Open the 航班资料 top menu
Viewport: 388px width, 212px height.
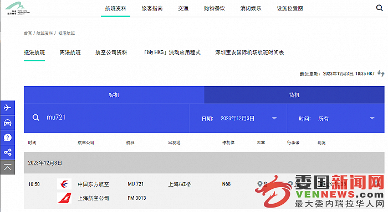[x=115, y=8]
